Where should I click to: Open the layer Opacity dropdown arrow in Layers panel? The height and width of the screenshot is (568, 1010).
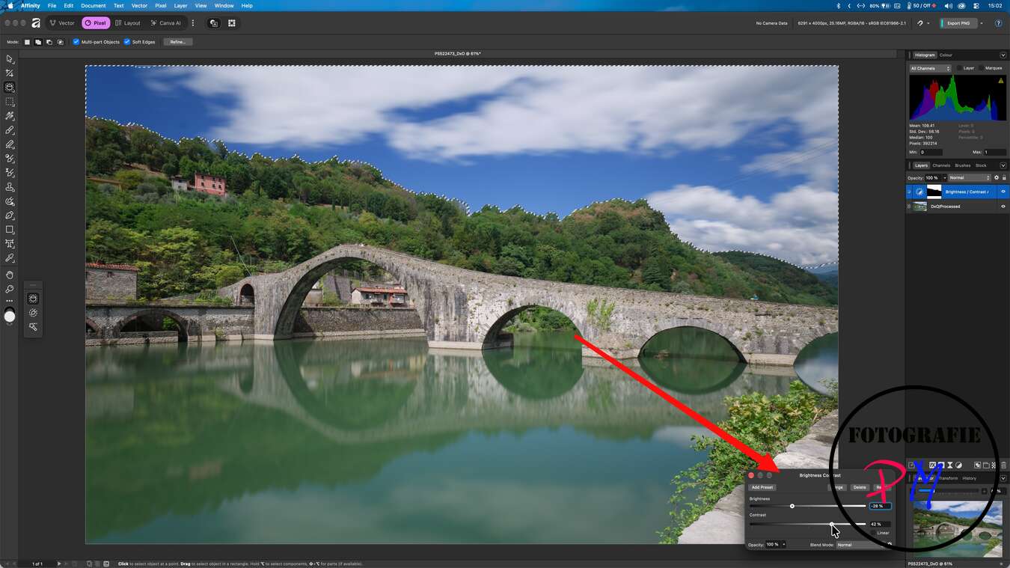[944, 178]
